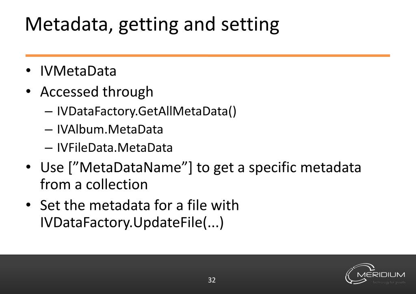Click the Meridium swirl logo icon
This screenshot has width=416, height=294.
[360, 274]
